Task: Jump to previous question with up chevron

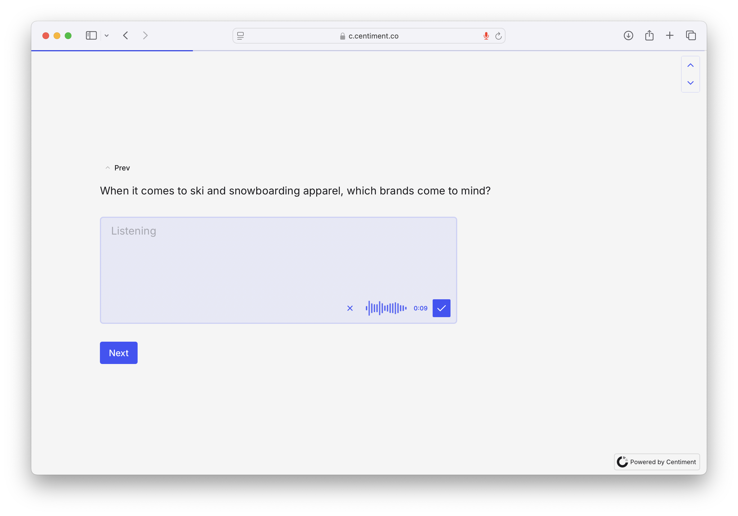Action: 690,66
